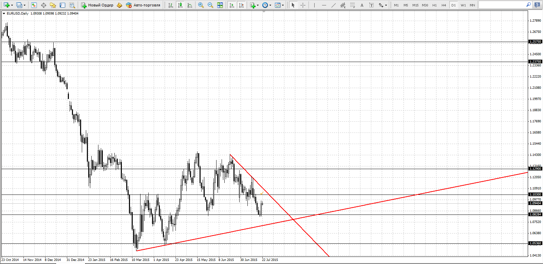Switch to M1 timeframe
543x264 pixels.
396,5
